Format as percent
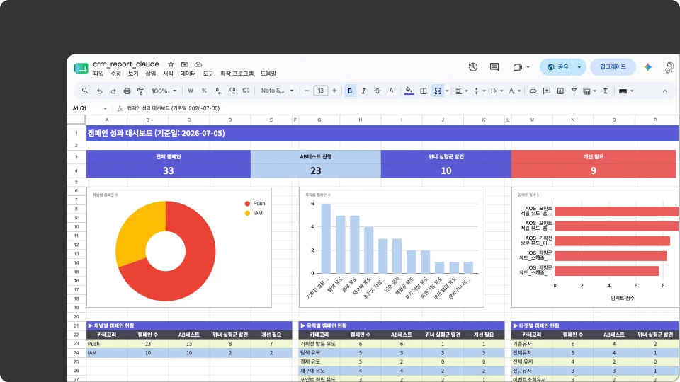 click(204, 91)
